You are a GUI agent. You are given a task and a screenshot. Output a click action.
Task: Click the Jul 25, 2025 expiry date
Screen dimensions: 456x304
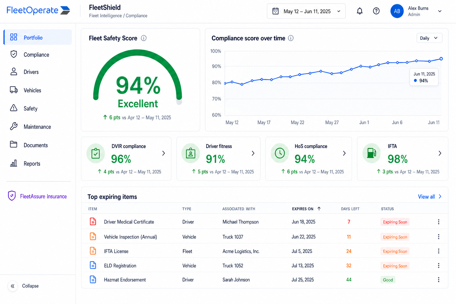tap(303, 280)
